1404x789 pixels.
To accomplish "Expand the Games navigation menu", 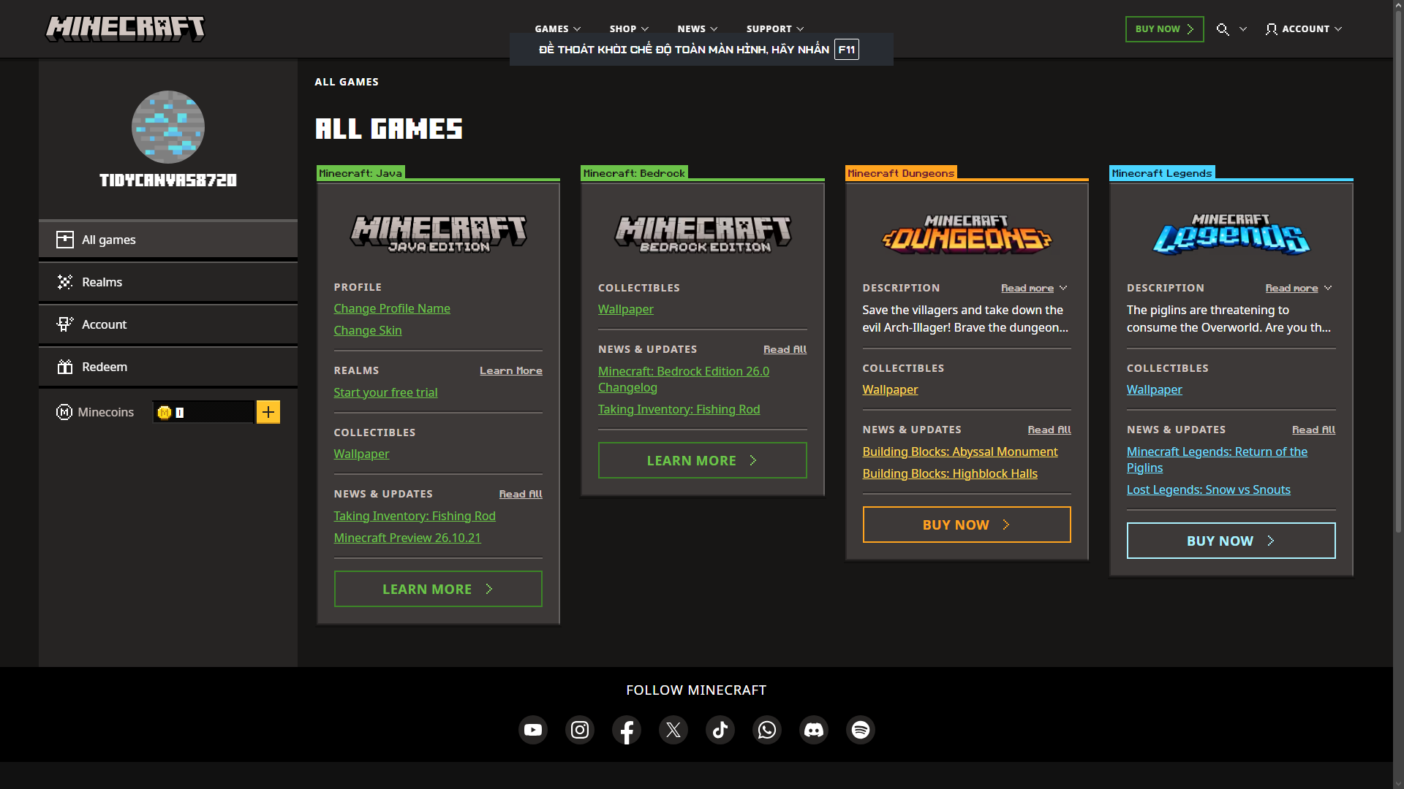I will point(557,29).
